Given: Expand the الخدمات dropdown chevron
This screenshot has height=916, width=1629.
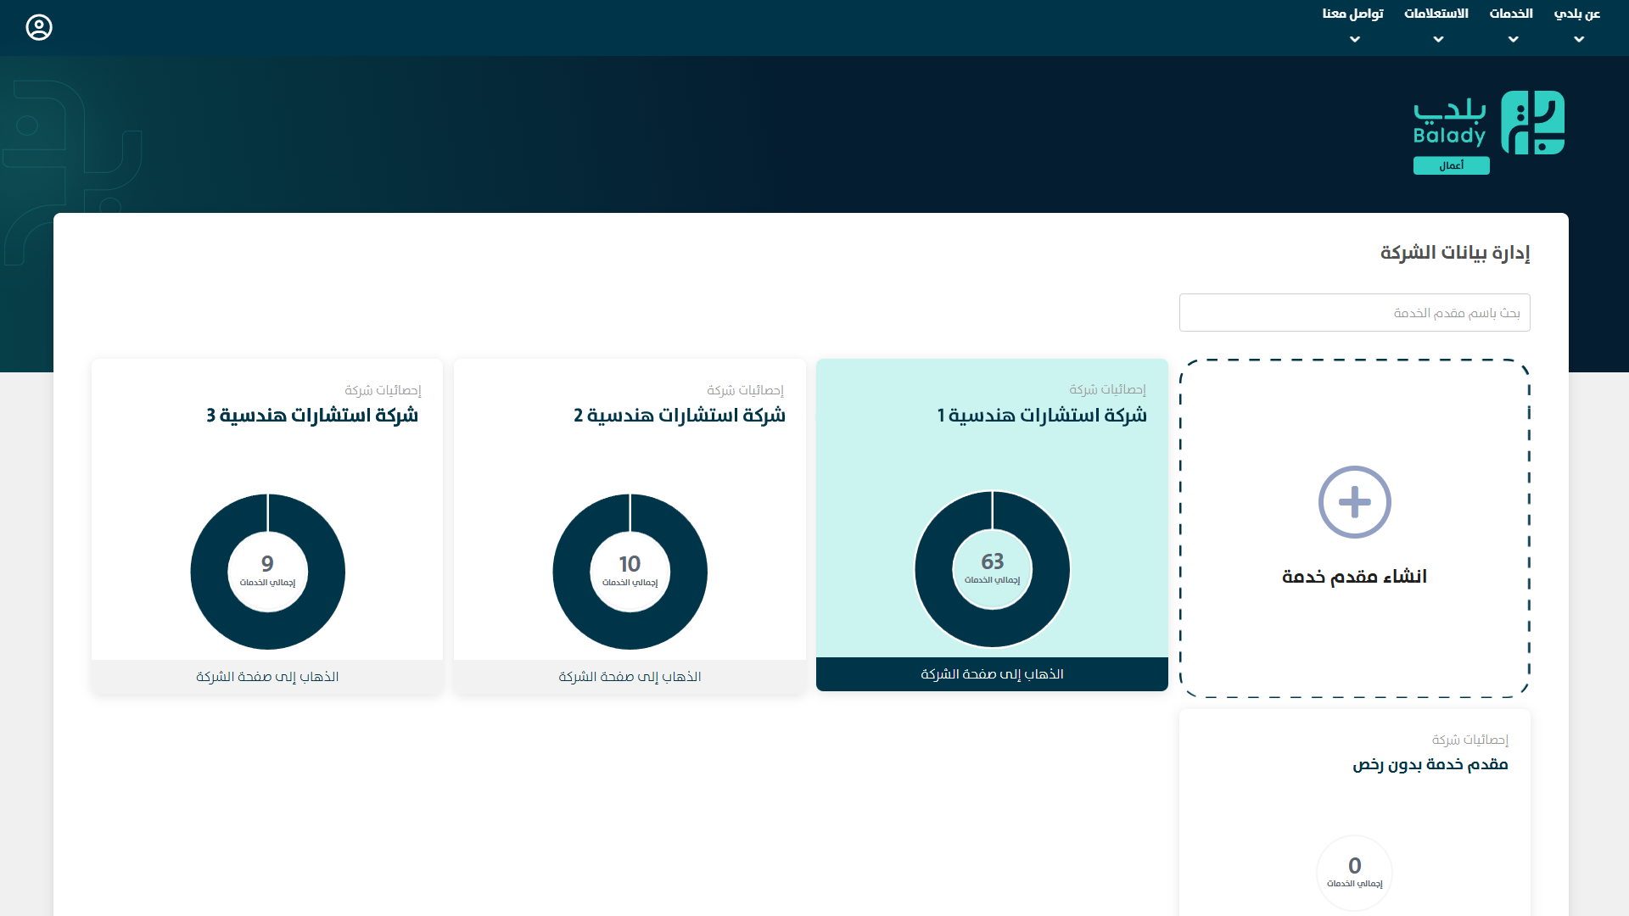Looking at the screenshot, I should coord(1513,40).
